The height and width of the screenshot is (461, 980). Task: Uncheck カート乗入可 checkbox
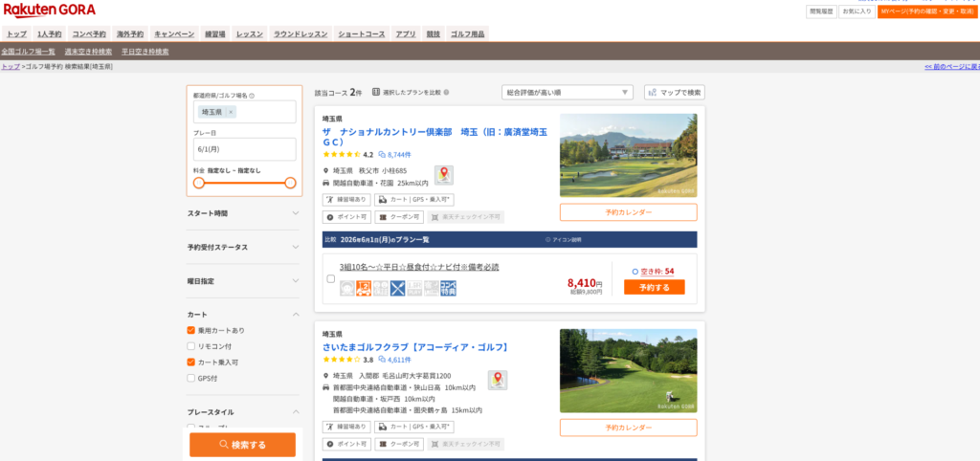[x=191, y=362]
